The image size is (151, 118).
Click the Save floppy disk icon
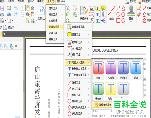coord(2,8)
